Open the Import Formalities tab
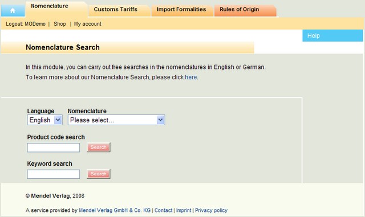The image size is (365, 217). point(182,10)
